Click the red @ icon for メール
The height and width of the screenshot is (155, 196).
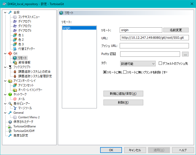click(x=15, y=99)
